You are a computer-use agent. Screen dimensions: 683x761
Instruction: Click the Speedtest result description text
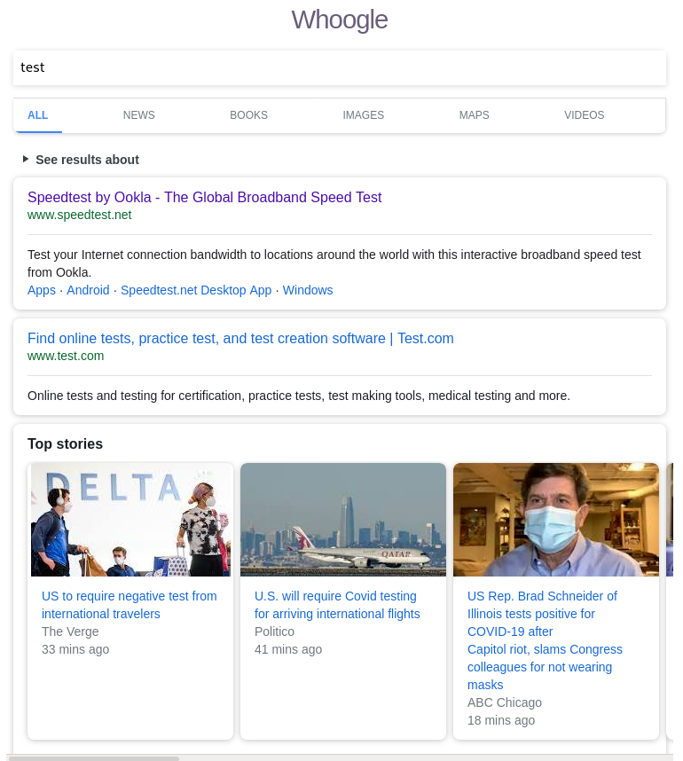tap(334, 263)
